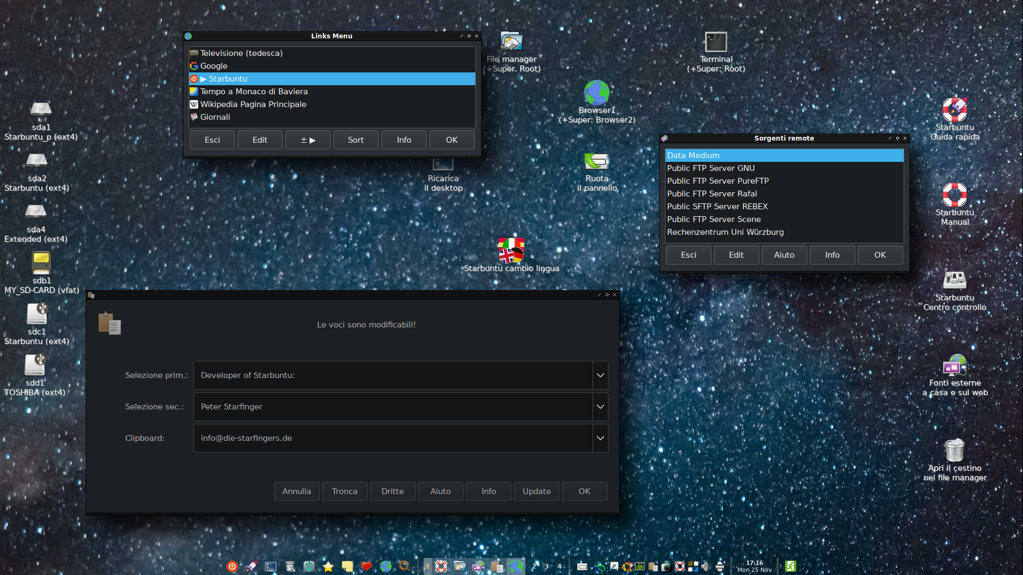Select Public FTP Server Rafal
The width and height of the screenshot is (1023, 575).
pos(784,194)
